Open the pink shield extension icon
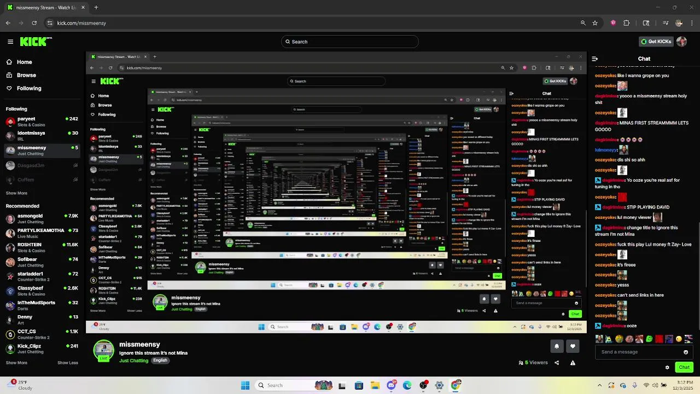The width and height of the screenshot is (700, 394). tap(613, 23)
